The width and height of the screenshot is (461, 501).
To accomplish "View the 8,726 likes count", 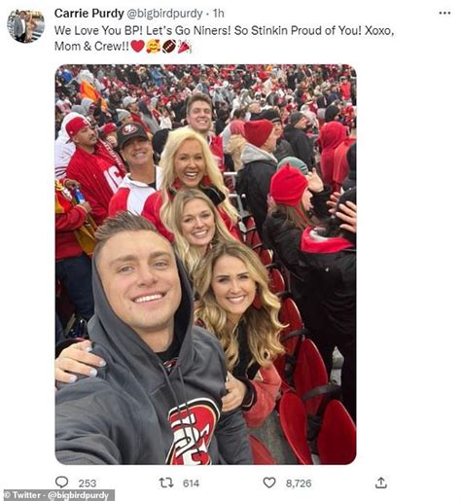I will tap(299, 483).
